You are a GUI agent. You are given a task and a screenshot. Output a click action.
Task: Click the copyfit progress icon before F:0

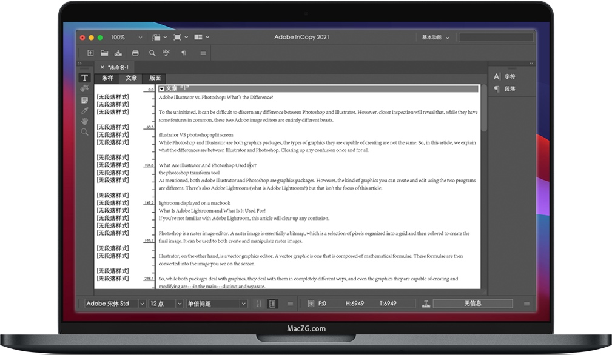coord(311,304)
